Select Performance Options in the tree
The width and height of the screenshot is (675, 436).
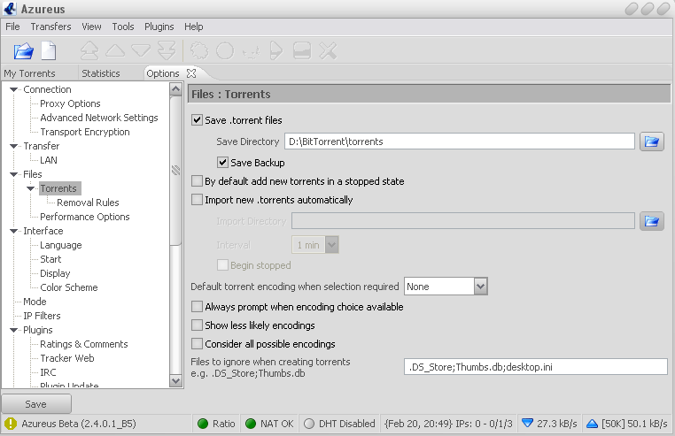(x=85, y=217)
